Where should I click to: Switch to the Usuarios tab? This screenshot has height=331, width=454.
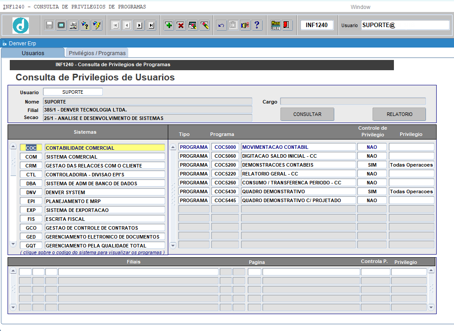pyautogui.click(x=33, y=53)
